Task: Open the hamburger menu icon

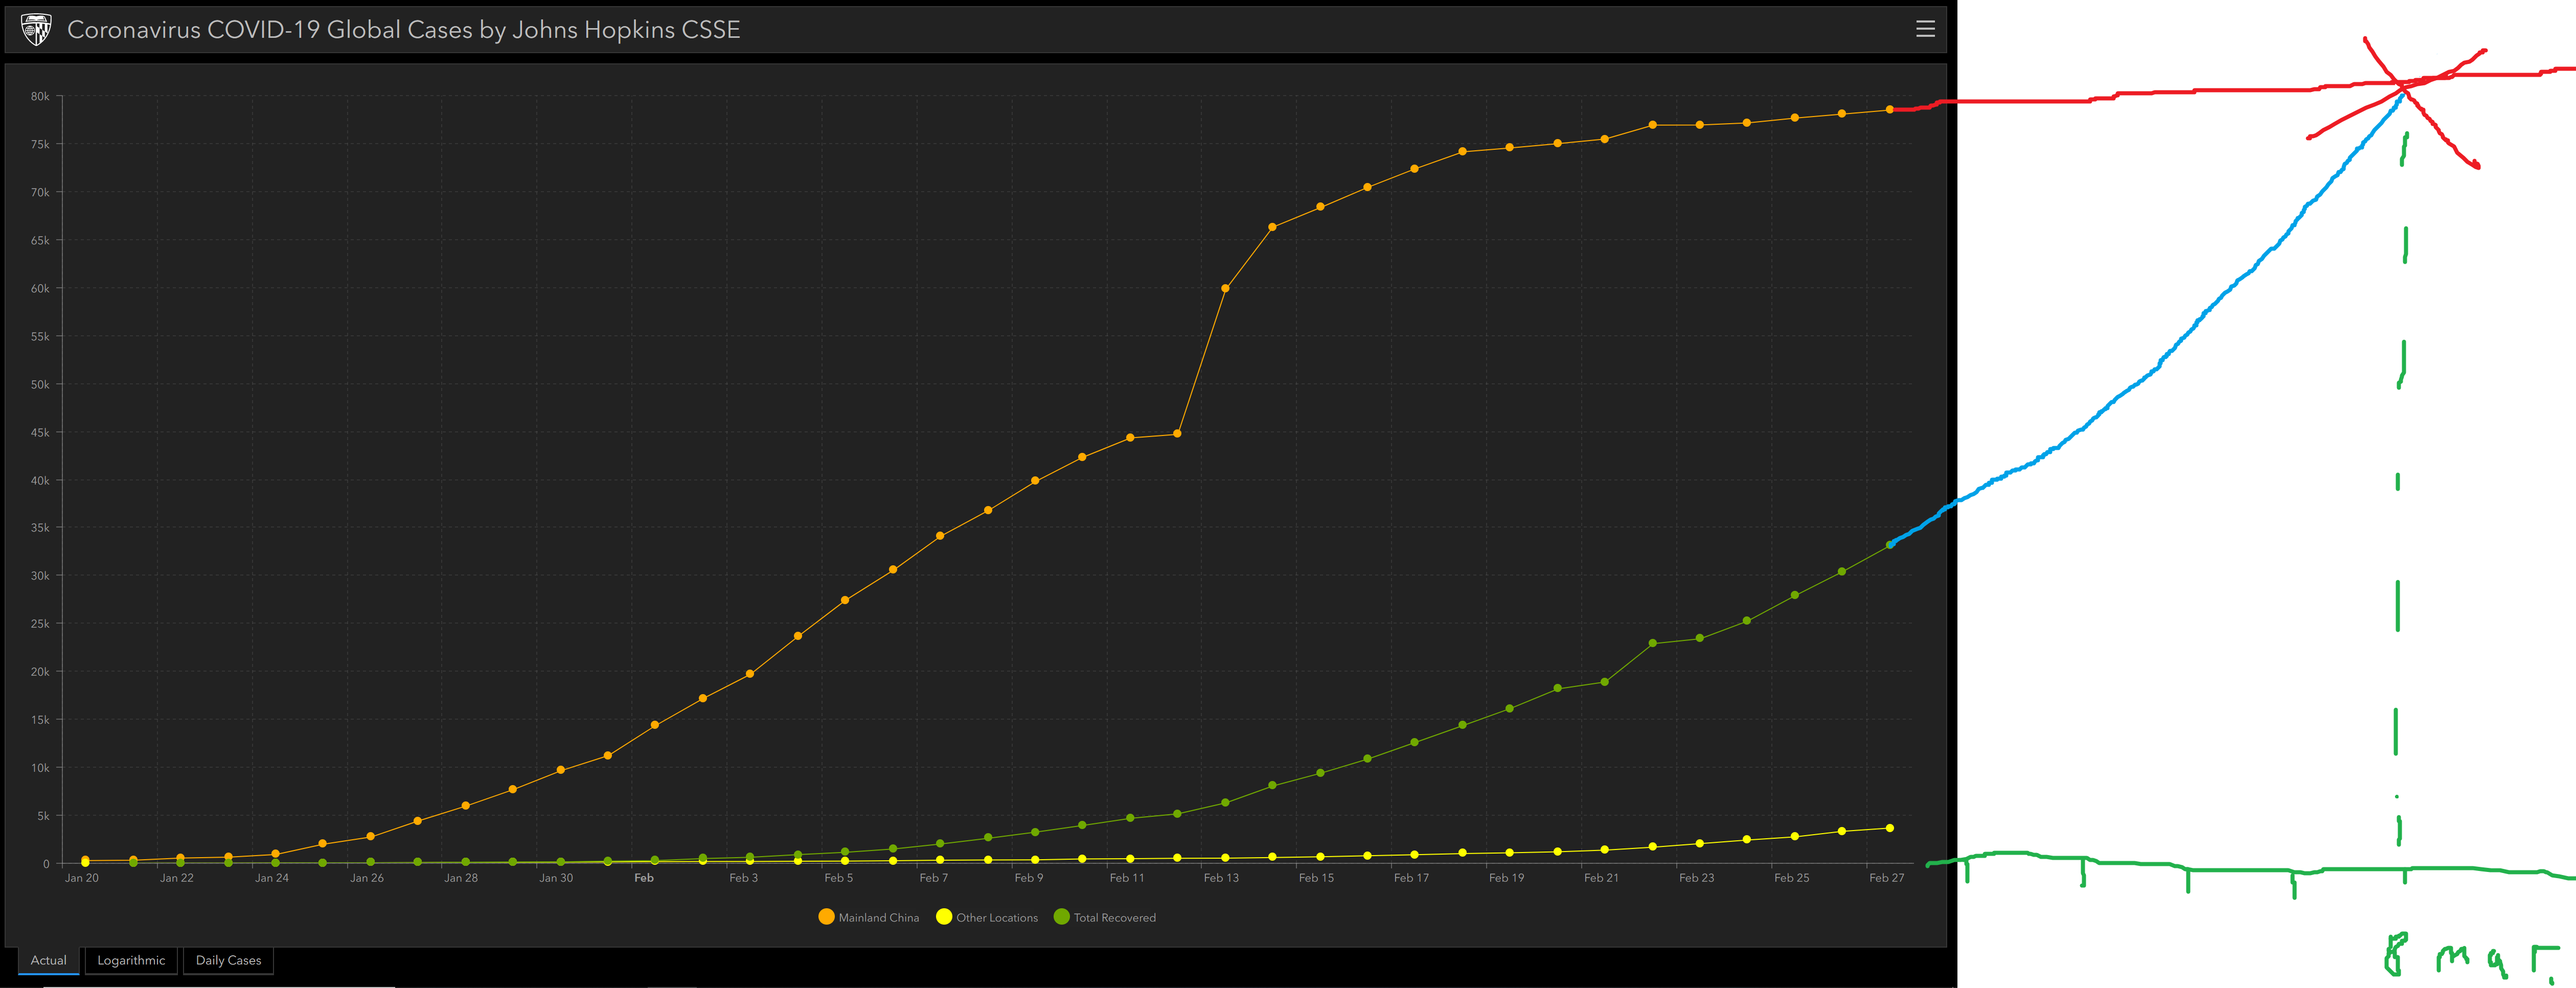Action: (x=1925, y=29)
